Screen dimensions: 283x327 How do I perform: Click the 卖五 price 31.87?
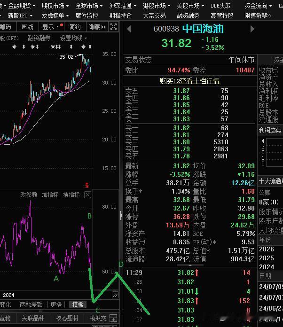(x=181, y=91)
